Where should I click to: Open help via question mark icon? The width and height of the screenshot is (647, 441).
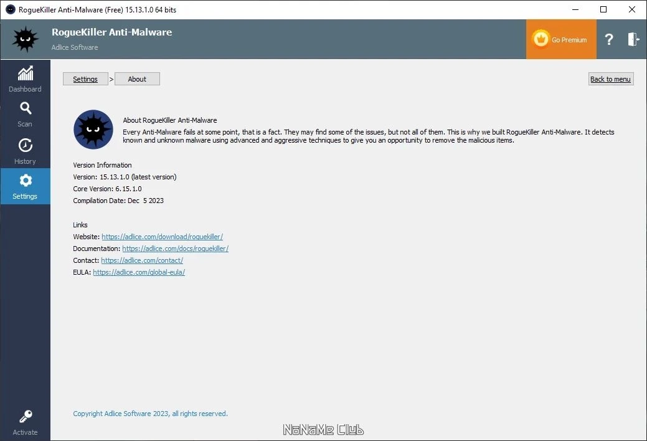click(608, 39)
